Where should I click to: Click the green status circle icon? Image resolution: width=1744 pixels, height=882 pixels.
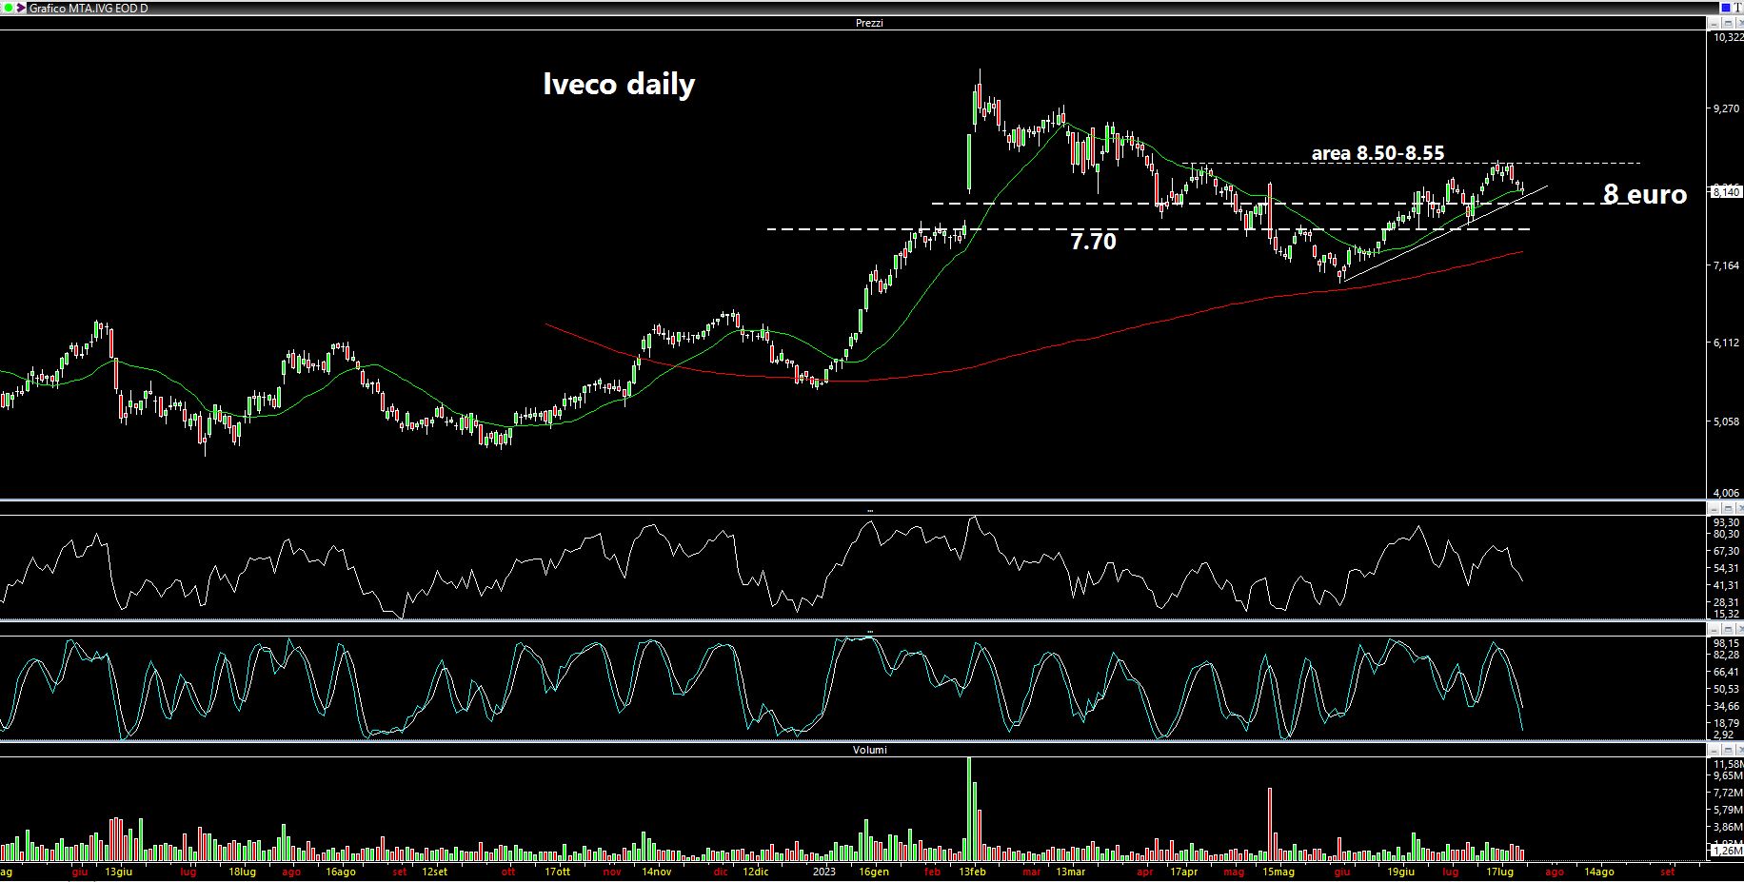pyautogui.click(x=9, y=8)
